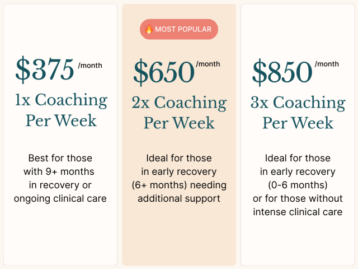
Task: Click the 'intense clinical care' line
Action: coord(298,212)
